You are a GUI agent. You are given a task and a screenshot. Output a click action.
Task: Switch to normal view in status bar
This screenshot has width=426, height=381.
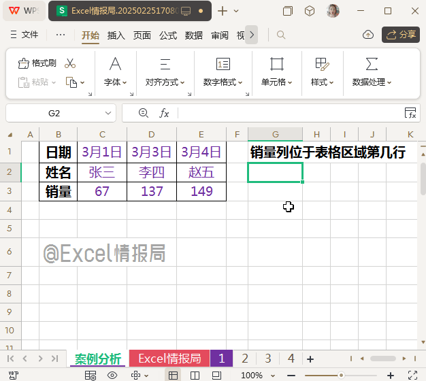174,376
